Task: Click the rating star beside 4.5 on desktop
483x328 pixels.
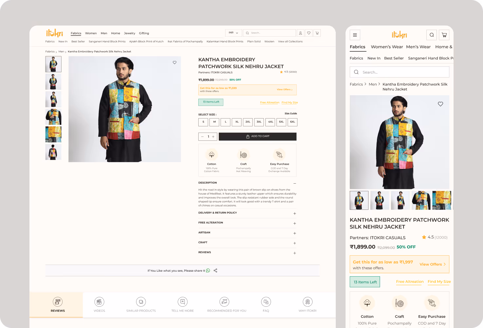Action: (x=281, y=72)
